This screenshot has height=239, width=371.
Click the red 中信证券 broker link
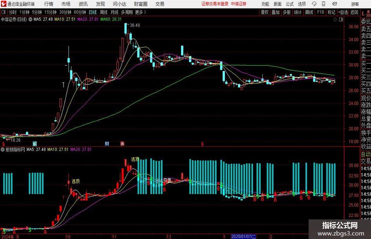239,4
